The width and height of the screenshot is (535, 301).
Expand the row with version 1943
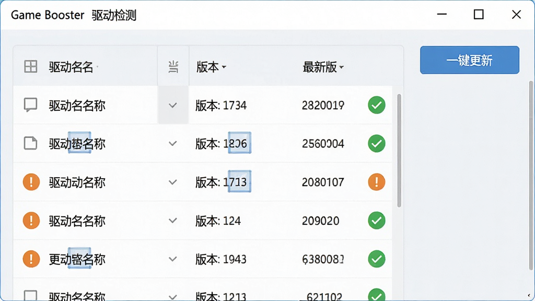click(x=173, y=259)
